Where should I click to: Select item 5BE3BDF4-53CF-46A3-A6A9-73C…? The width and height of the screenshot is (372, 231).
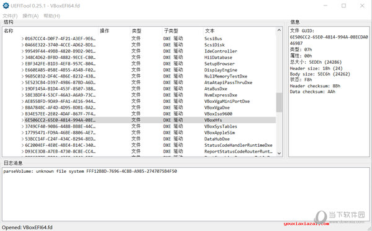(60, 95)
